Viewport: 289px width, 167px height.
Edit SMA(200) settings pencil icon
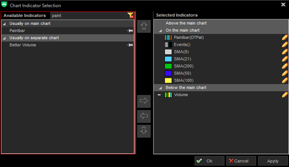point(285,66)
